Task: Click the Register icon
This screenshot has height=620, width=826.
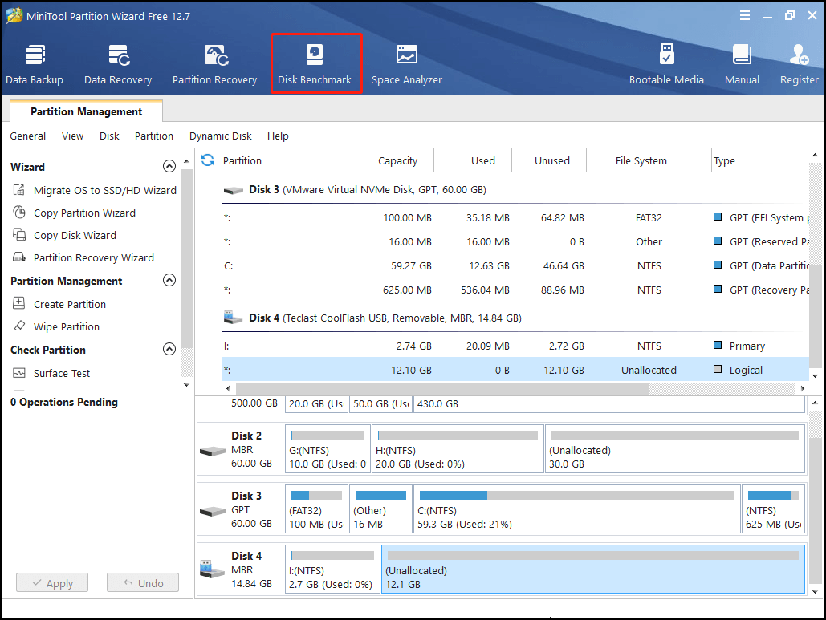Action: click(x=800, y=55)
